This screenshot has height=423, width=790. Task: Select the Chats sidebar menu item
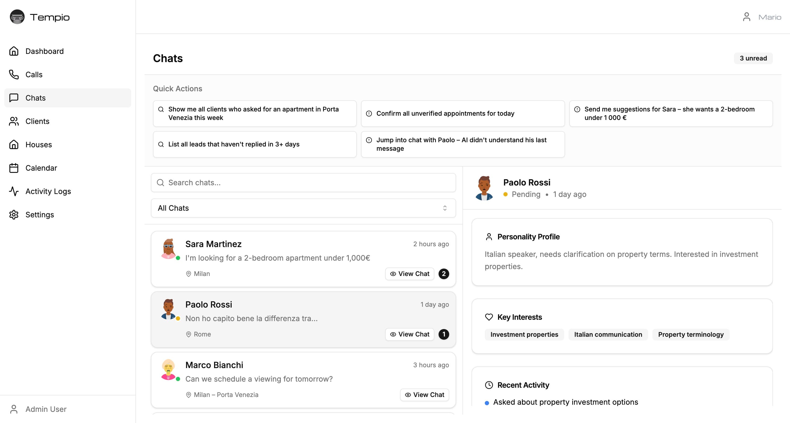point(36,98)
